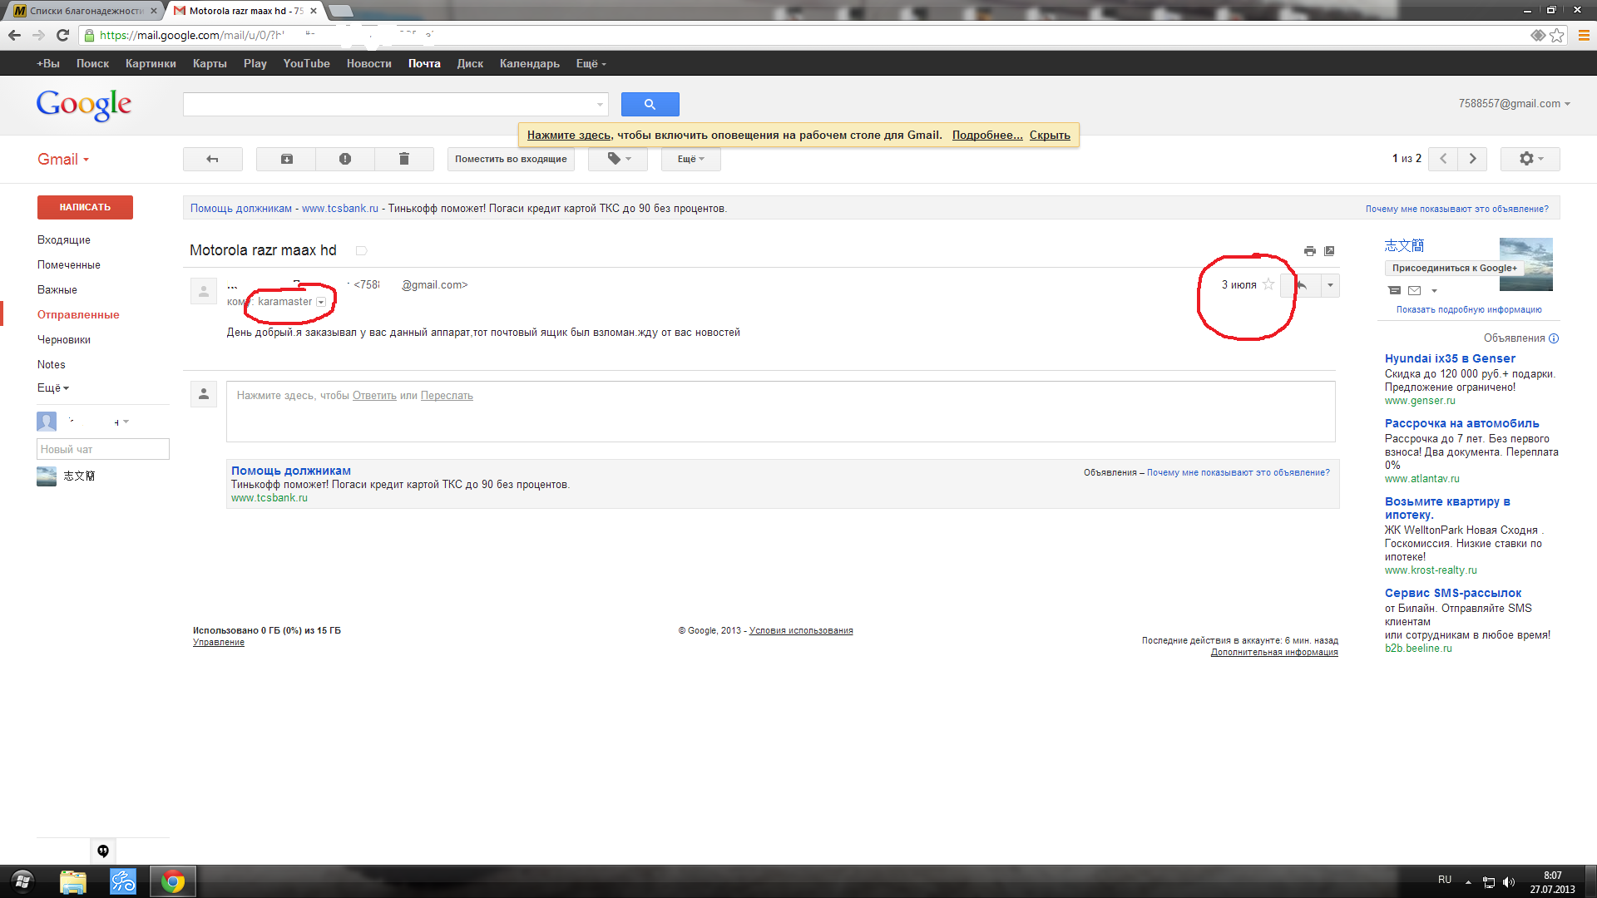1597x898 pixels.
Task: Open the 'Hyundai ix35 в Genser' ad
Action: (x=1450, y=358)
